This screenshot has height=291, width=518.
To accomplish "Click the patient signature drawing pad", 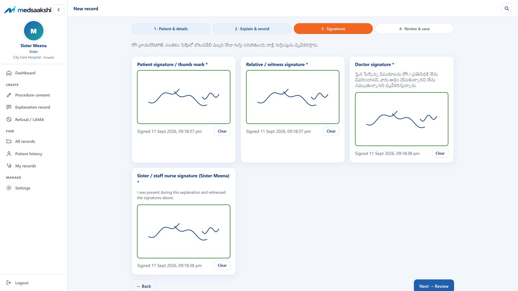I will tap(184, 97).
